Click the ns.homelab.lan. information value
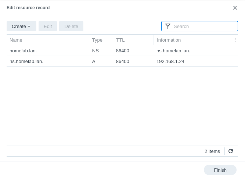The width and height of the screenshot is (245, 178). (x=173, y=50)
